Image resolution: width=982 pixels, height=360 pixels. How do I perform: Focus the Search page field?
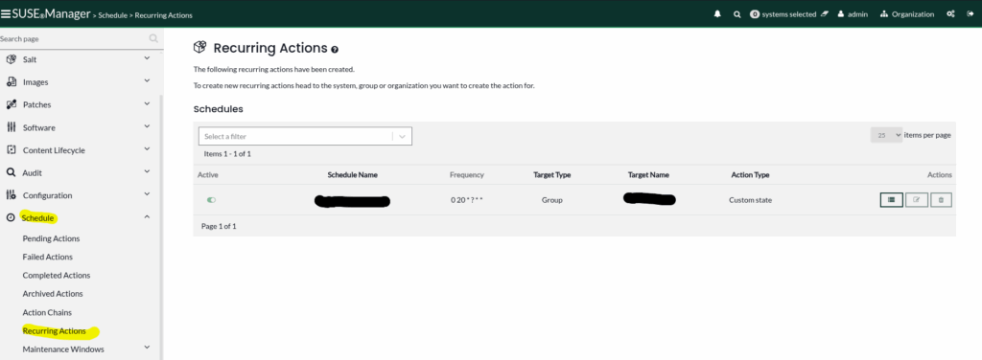[x=74, y=38]
